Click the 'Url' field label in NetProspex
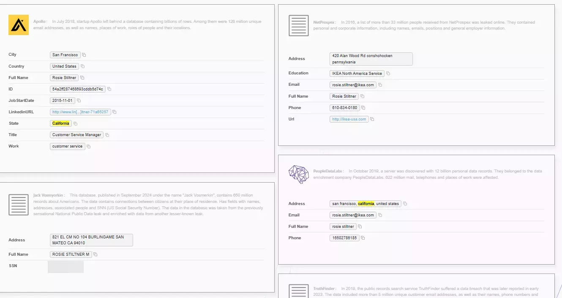This screenshot has height=298, width=562. 291,119
